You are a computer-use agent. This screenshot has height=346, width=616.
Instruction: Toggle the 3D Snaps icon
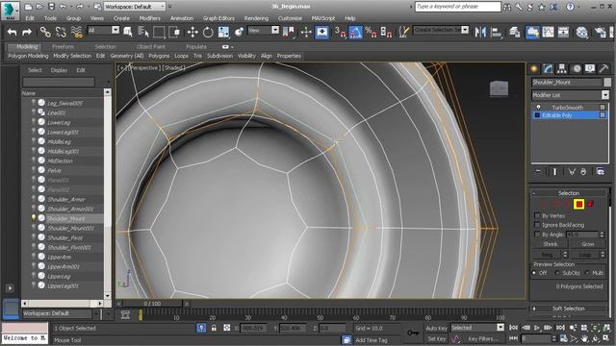click(x=340, y=32)
